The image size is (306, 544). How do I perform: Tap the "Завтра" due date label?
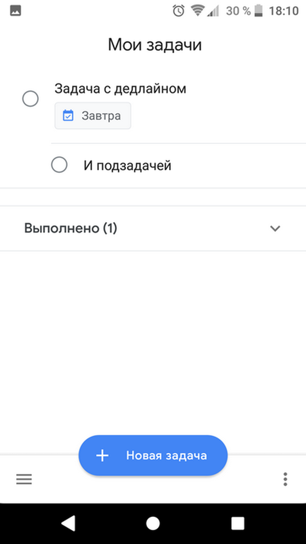pyautogui.click(x=101, y=116)
